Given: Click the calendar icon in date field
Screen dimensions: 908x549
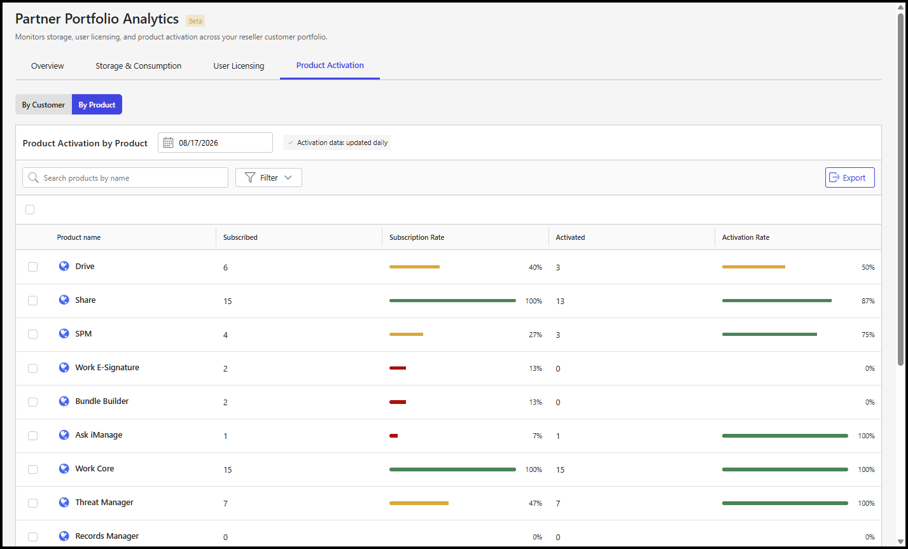Looking at the screenshot, I should [169, 142].
